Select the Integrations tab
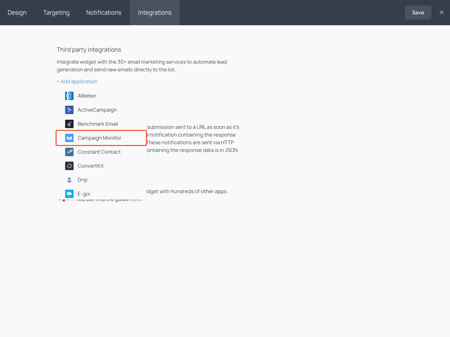Screen dimensions: 450x337 [x=155, y=13]
